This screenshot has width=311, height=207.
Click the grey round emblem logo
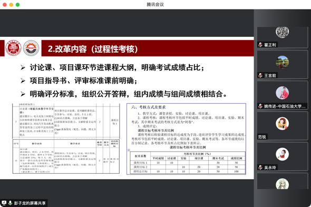[31, 48]
